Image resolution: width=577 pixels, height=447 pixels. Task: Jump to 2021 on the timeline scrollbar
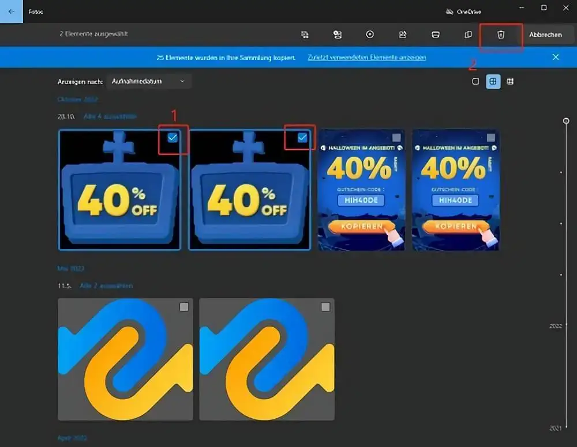pyautogui.click(x=555, y=428)
